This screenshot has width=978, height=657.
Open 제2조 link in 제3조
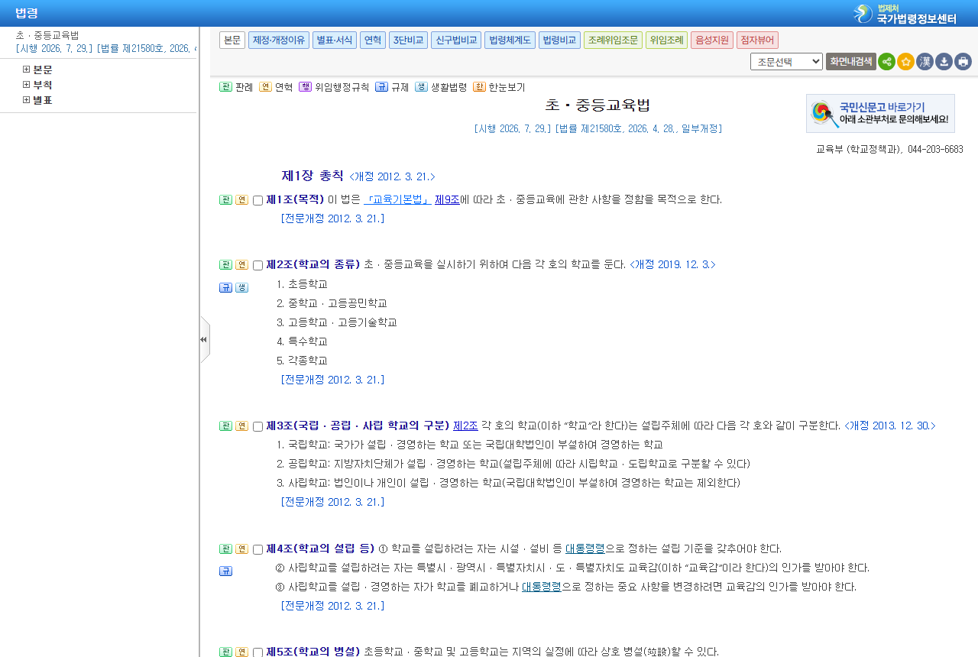(x=465, y=426)
